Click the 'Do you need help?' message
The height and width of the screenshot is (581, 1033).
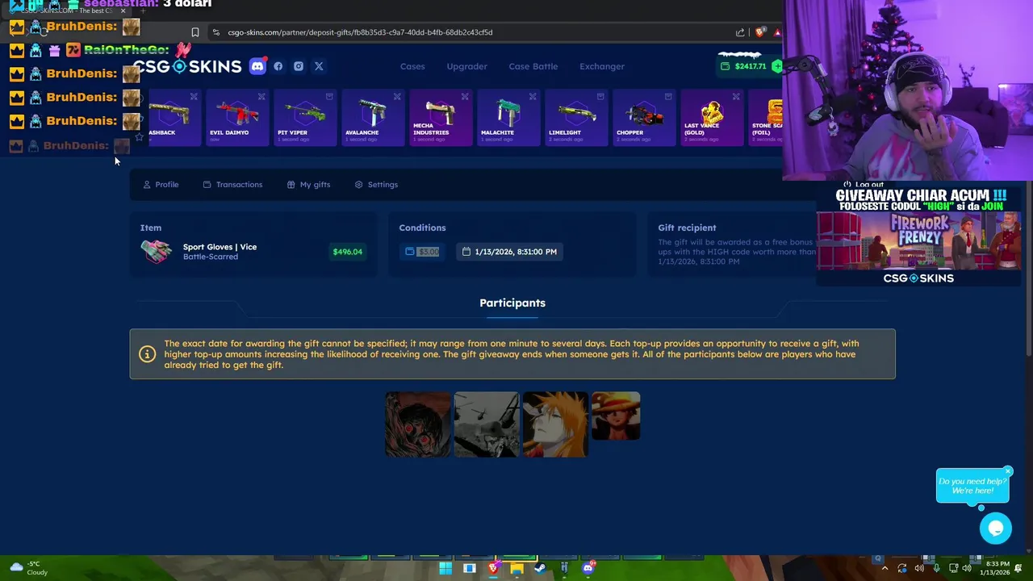tap(972, 486)
